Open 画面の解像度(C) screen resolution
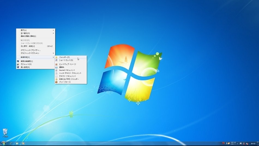259x146 pixels. coord(35,61)
